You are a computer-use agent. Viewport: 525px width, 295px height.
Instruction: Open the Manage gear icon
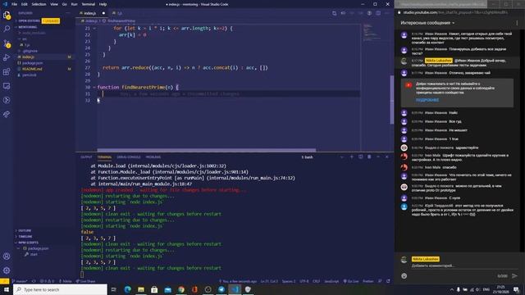7,270
